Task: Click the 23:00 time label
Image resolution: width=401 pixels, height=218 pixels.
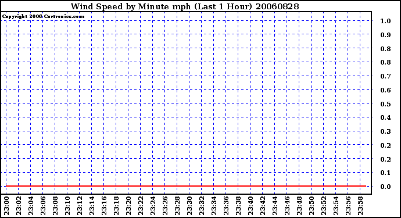Action: [x=6, y=206]
